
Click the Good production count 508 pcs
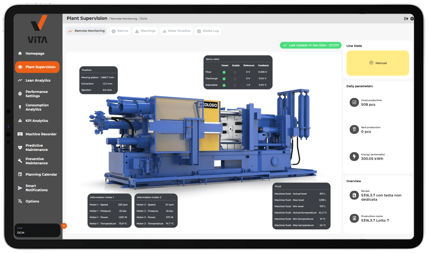click(368, 105)
